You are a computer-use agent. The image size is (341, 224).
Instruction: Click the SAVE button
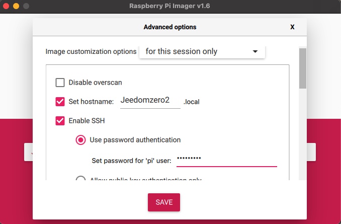[164, 202]
